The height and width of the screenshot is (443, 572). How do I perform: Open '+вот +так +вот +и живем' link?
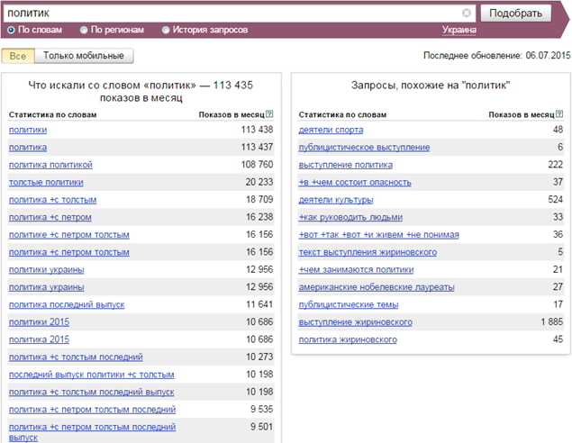point(378,235)
